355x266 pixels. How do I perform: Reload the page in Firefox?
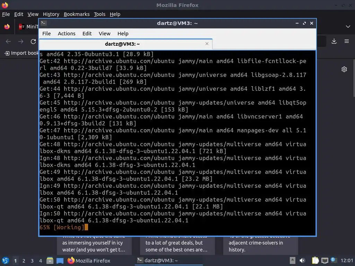click(33, 42)
